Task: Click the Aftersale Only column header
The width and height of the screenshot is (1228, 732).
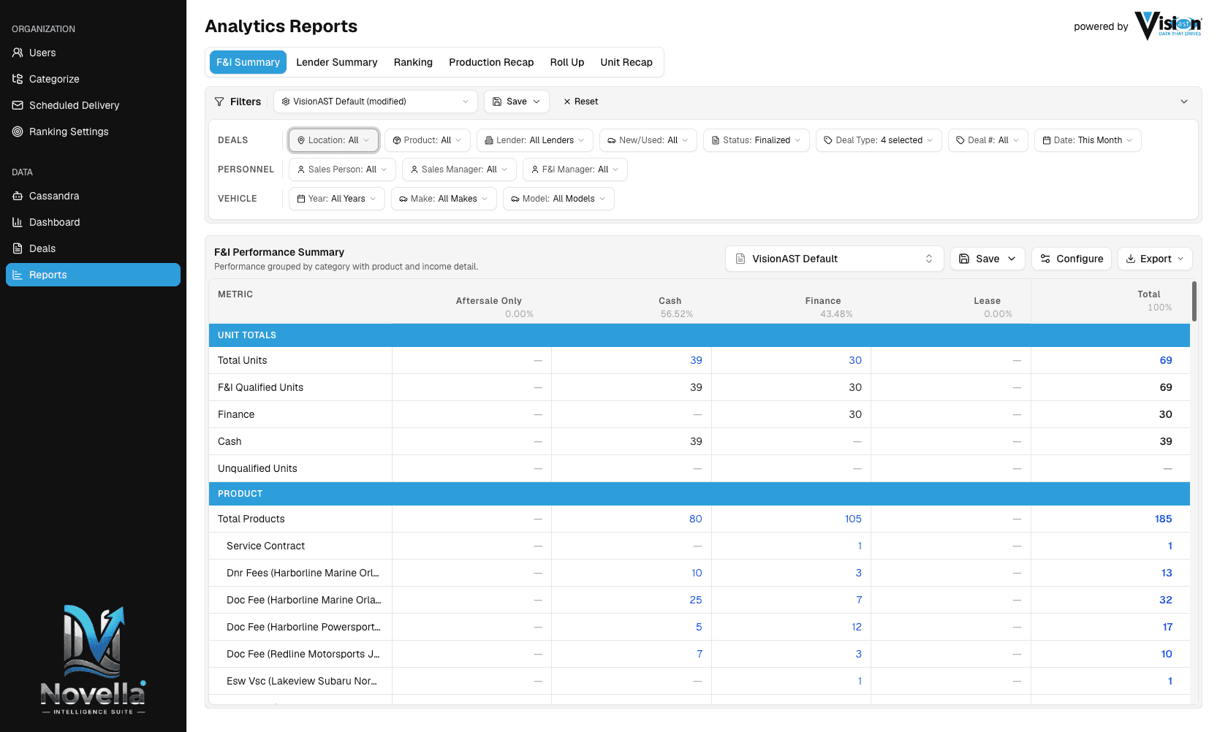Action: [489, 300]
